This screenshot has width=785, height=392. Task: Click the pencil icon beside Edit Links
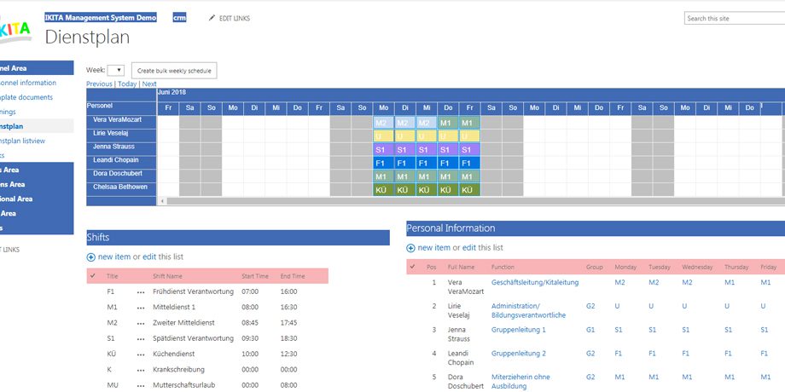click(212, 18)
